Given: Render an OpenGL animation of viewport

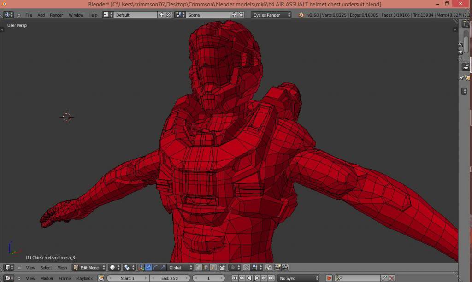Looking at the screenshot, I should 285,267.
